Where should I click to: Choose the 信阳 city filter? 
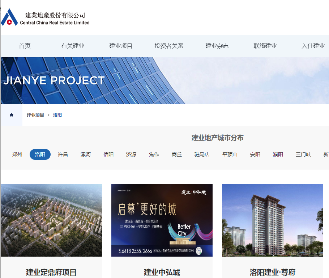(x=108, y=154)
